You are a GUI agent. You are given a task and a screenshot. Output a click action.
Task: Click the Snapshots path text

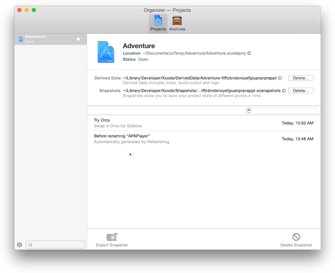click(x=202, y=91)
